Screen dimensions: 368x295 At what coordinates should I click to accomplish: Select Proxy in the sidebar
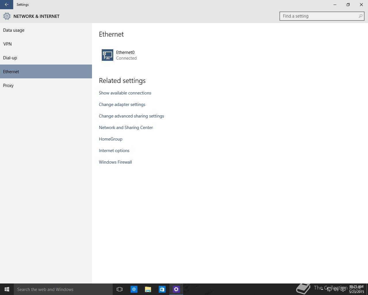click(x=46, y=85)
